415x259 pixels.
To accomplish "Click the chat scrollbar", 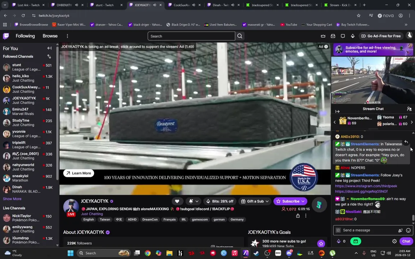I will point(413,218).
